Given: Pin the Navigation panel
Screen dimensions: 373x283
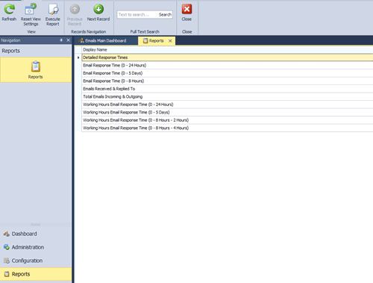Looking at the screenshot, I should tap(61, 40).
